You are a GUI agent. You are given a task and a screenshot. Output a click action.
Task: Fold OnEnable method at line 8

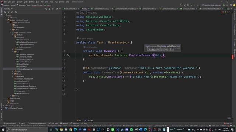[75, 51]
